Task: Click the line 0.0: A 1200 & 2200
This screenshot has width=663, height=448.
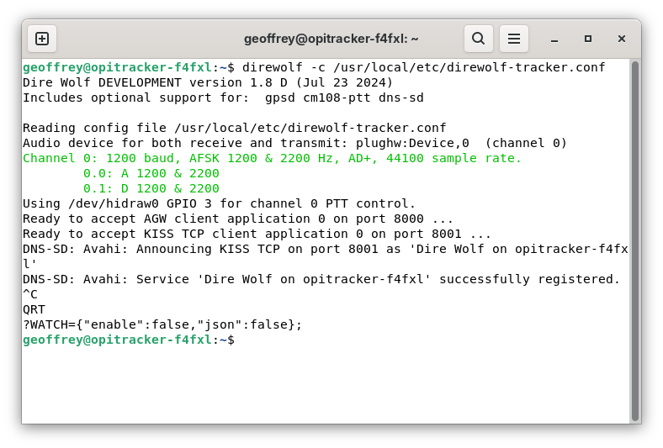Action: pyautogui.click(x=151, y=173)
